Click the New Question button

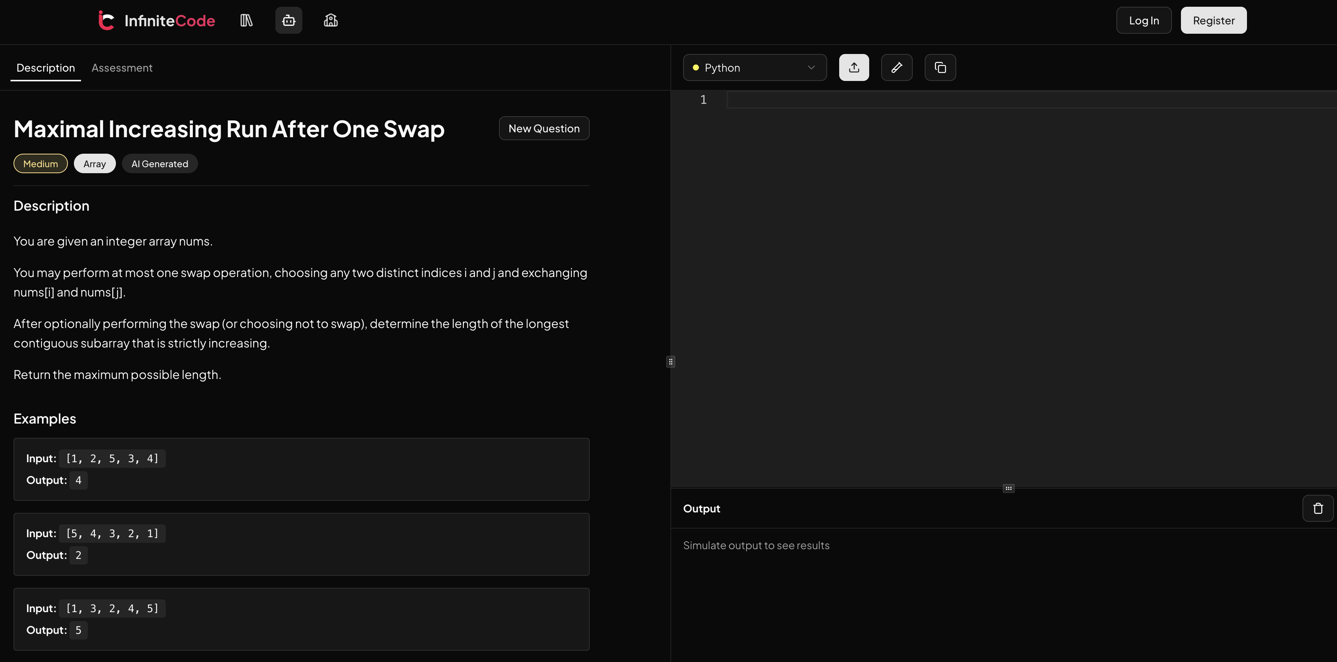tap(544, 129)
